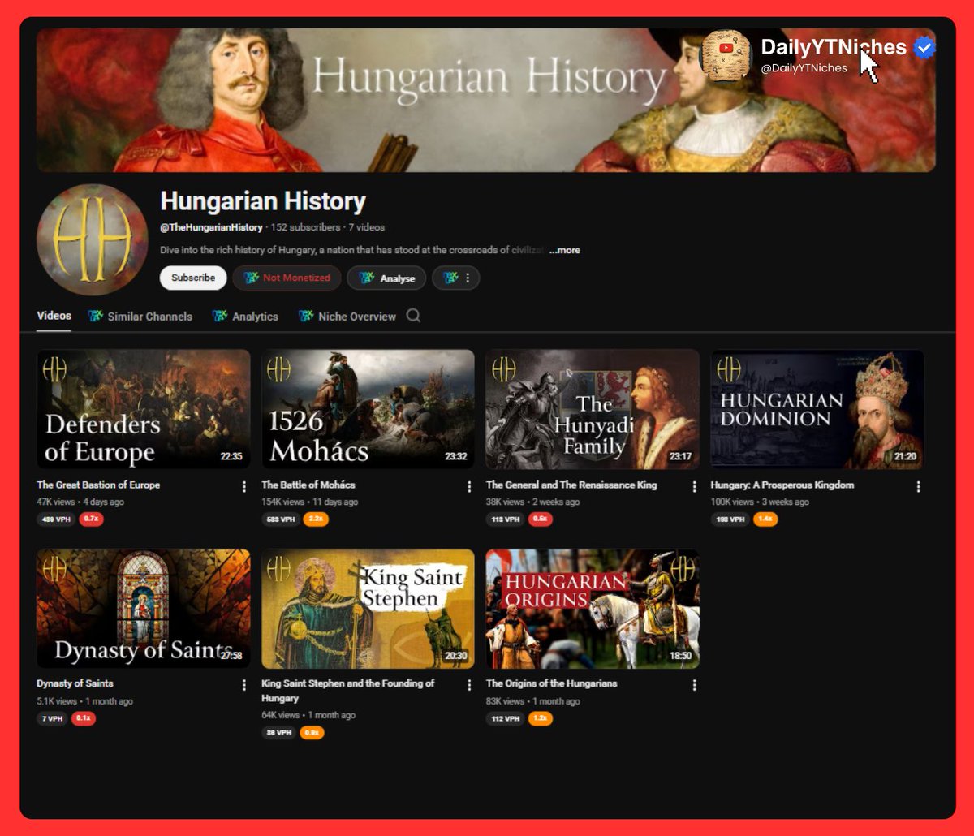The image size is (974, 836).
Task: Click title The Origins of the Hungarians
Action: point(551,683)
